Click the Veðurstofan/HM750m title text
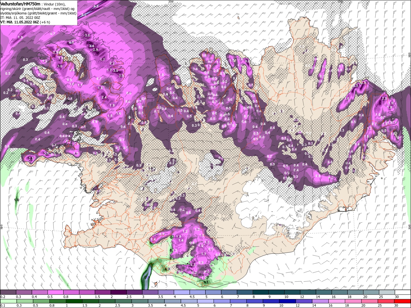Screen dimensions: 411x308 point(20,4)
